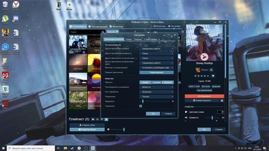This screenshot has width=269, height=151.
Task: Open the Плагины settings tab
Action: point(137,39)
